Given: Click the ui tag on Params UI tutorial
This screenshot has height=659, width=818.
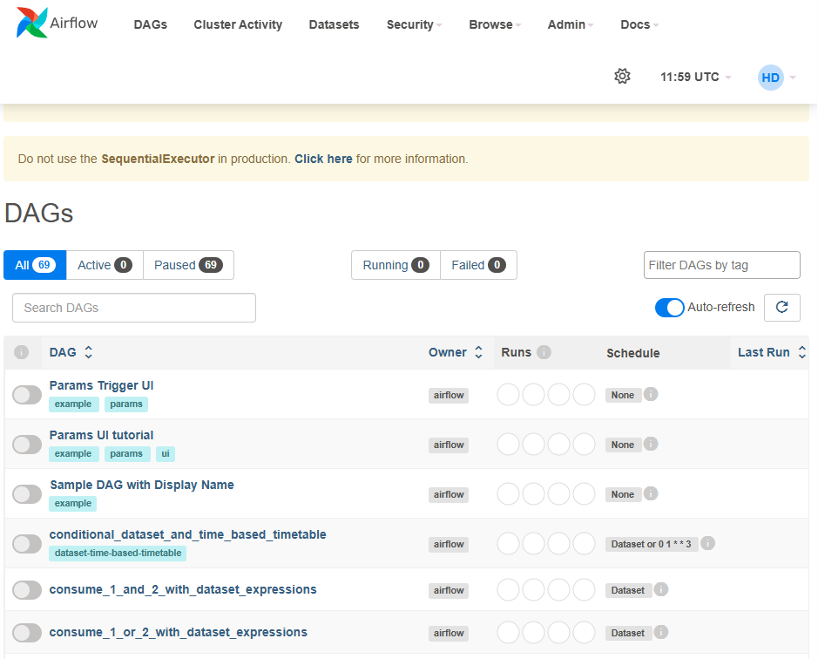Looking at the screenshot, I should pyautogui.click(x=166, y=454).
